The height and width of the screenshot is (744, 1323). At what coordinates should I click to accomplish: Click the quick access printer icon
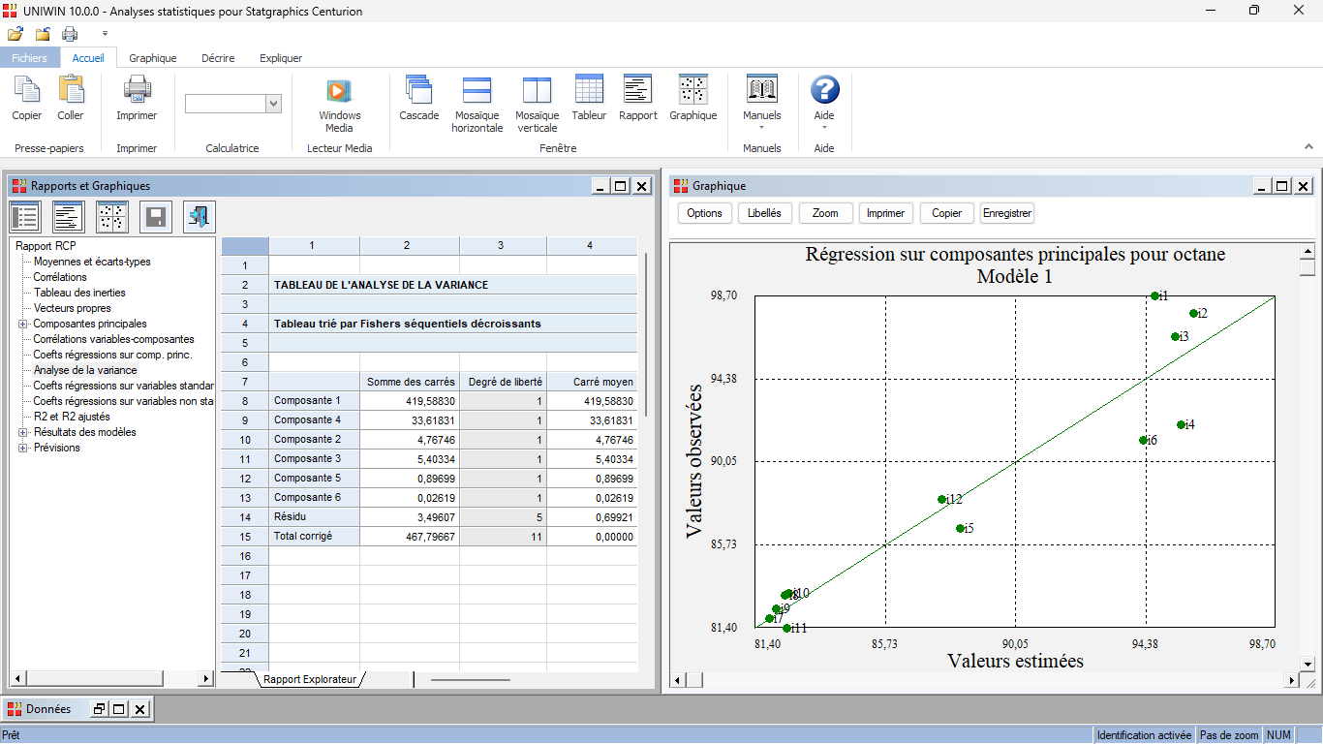point(70,34)
